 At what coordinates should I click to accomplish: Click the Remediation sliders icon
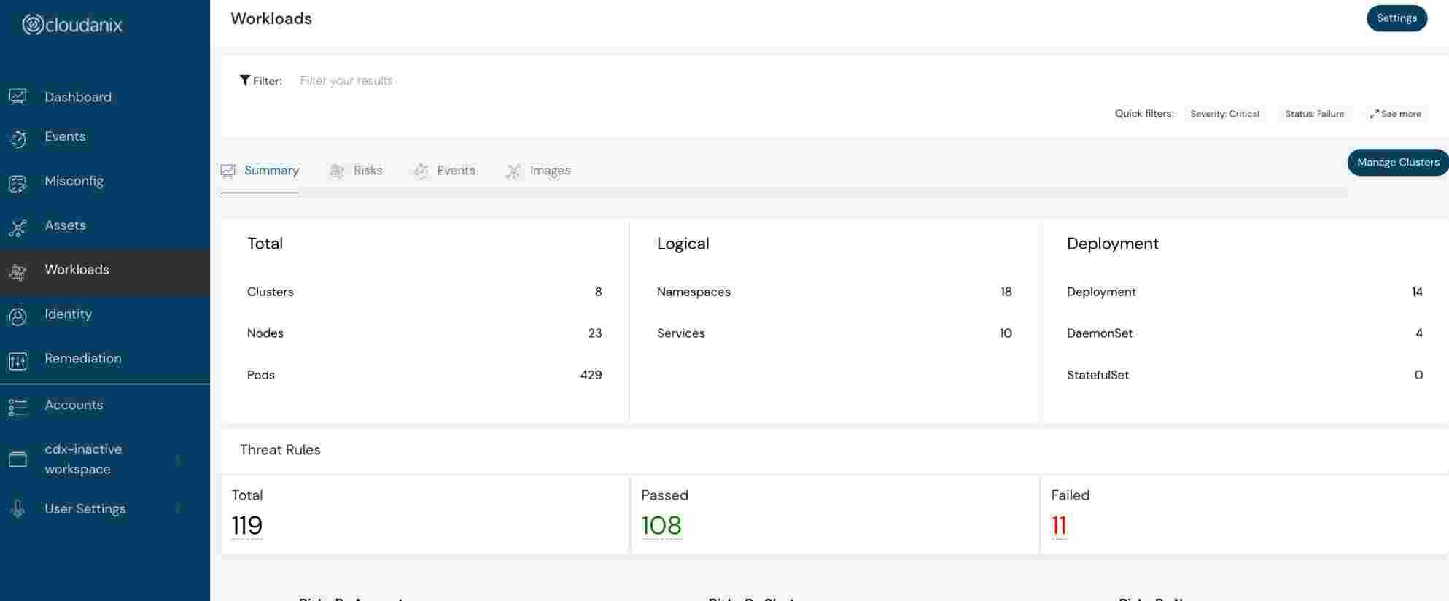(x=18, y=360)
